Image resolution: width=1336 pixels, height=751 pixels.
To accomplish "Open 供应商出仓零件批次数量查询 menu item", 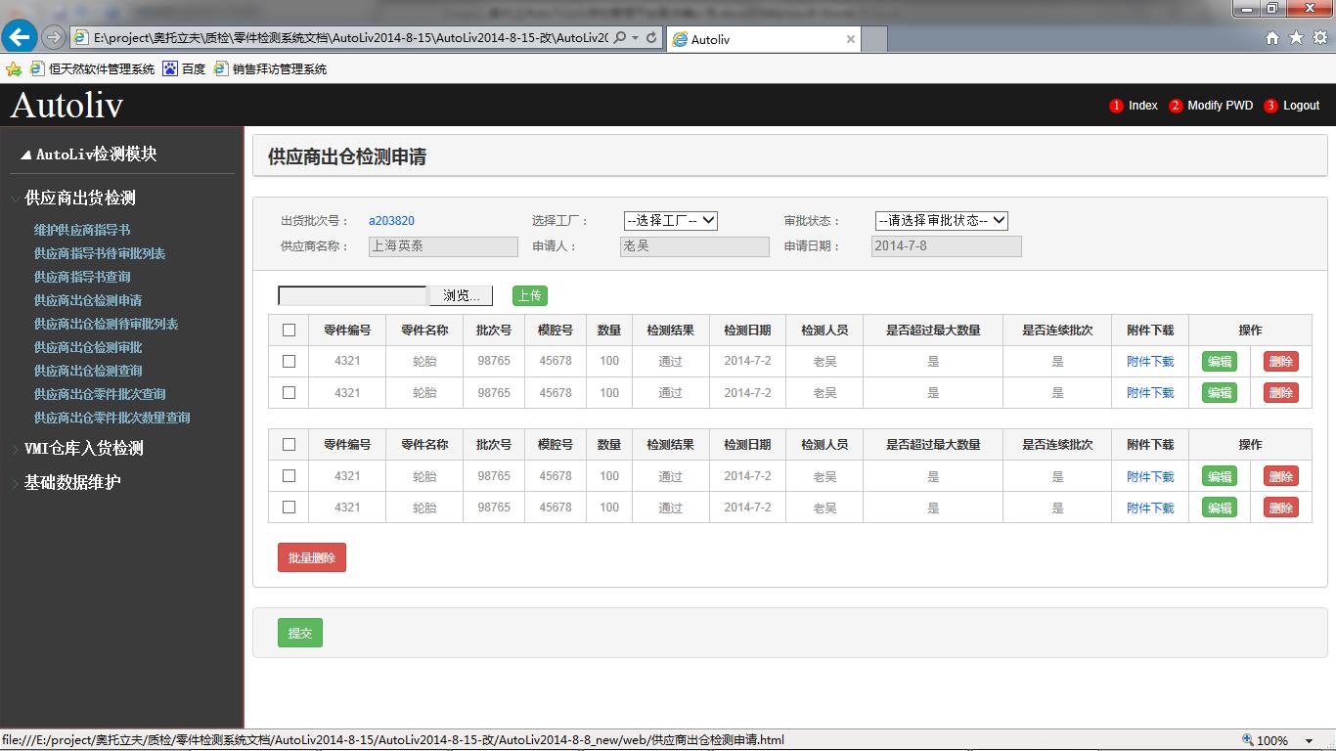I will pyautogui.click(x=111, y=418).
